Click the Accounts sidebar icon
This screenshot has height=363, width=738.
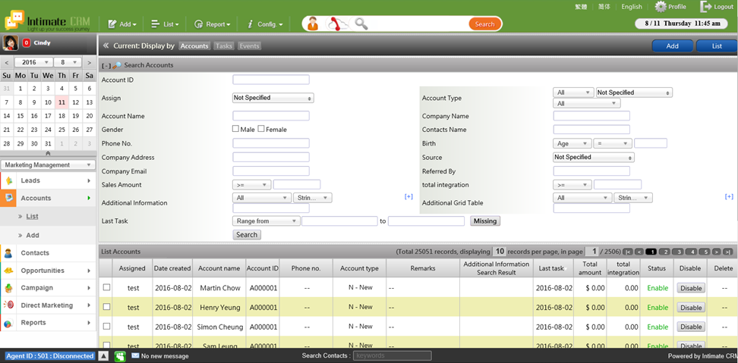[x=8, y=198]
